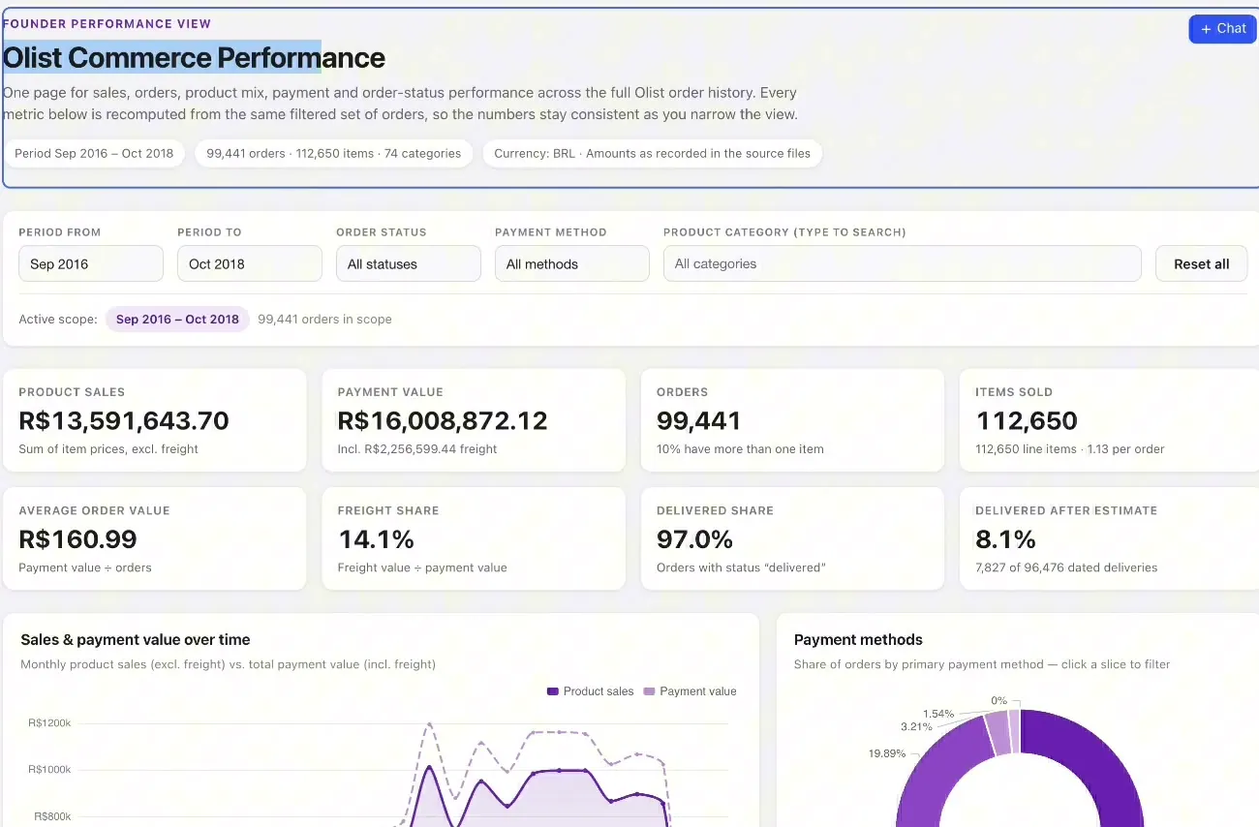Click the R$1000k axis label

click(49, 770)
